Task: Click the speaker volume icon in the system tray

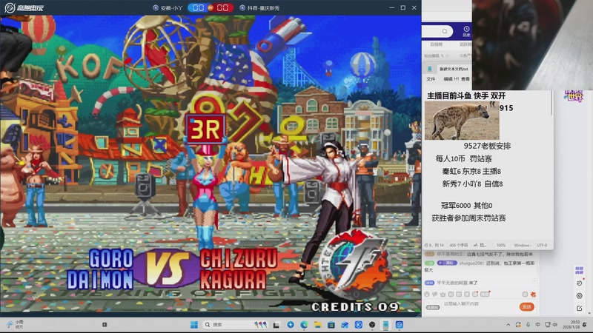Action: click(x=555, y=325)
